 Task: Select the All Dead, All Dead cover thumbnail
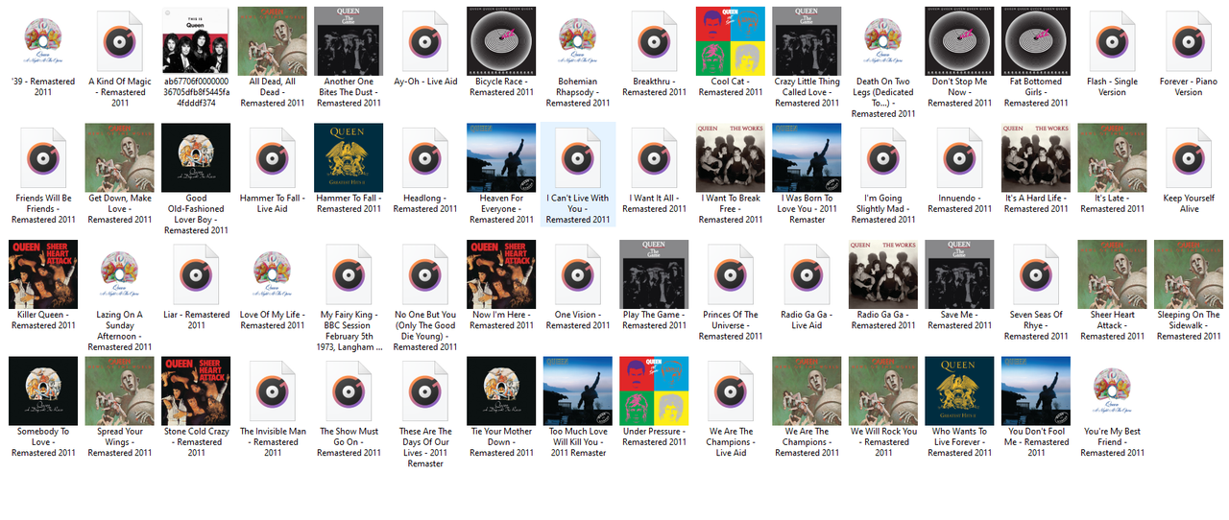coord(273,41)
